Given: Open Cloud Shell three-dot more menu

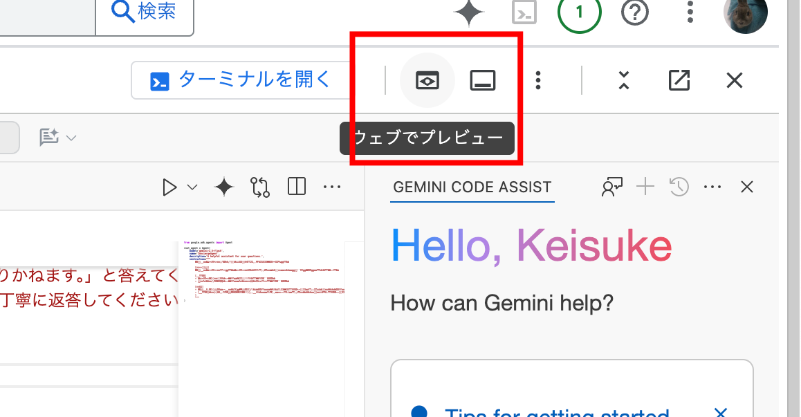Looking at the screenshot, I should [x=538, y=80].
